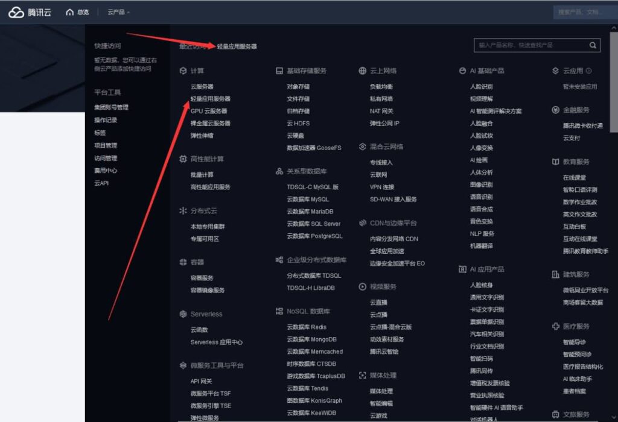
Task: Click the 基础存储服务 category icon
Action: [x=279, y=71]
